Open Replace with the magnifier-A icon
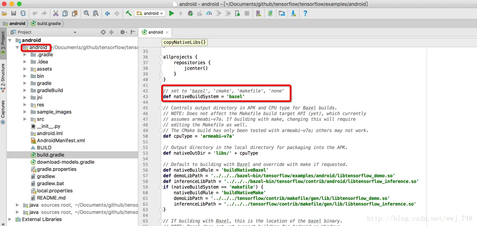 coord(96,14)
